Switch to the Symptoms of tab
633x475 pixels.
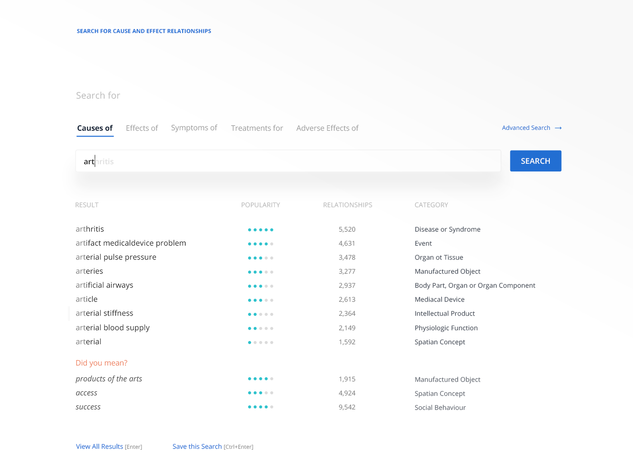coord(194,128)
